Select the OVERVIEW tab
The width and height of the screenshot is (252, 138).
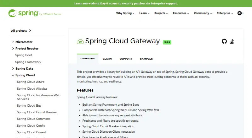coord(88,59)
